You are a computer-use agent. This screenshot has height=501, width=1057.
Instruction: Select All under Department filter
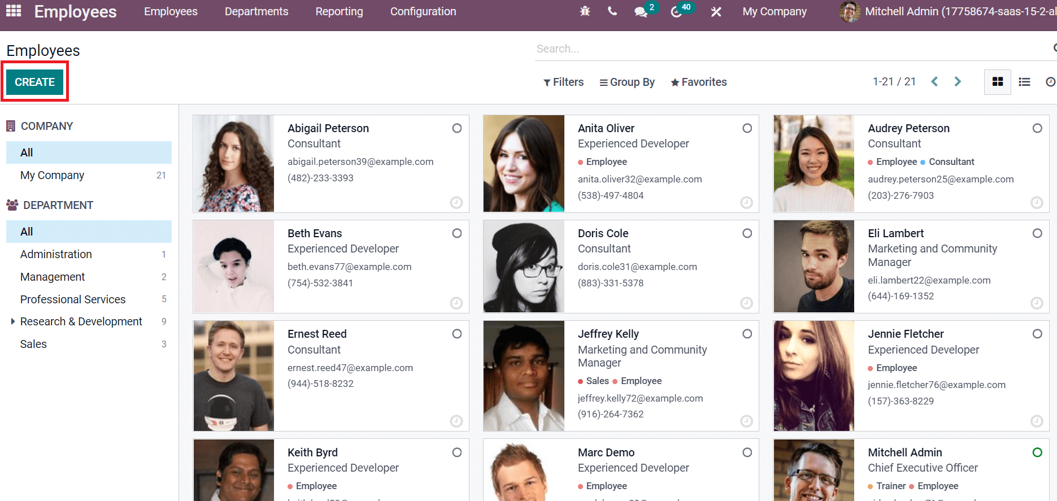coord(89,232)
